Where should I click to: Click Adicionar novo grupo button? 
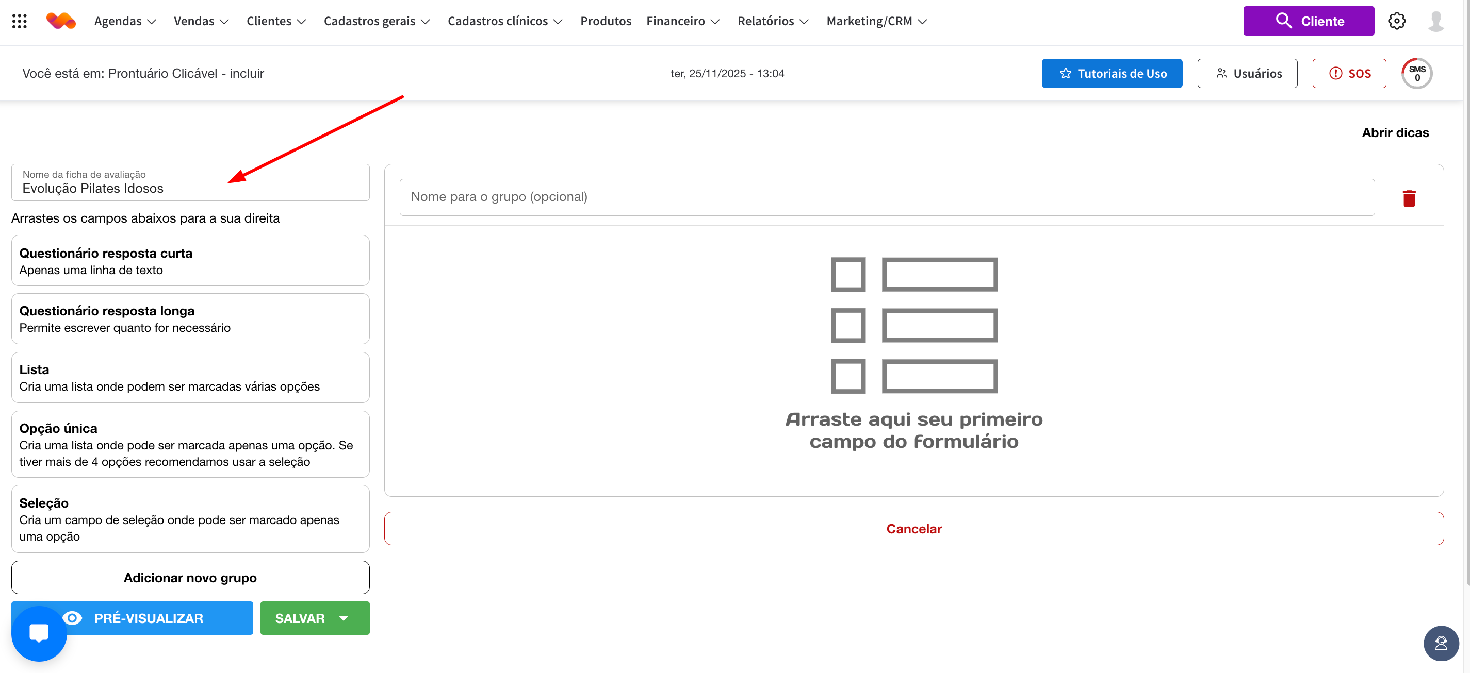[190, 578]
